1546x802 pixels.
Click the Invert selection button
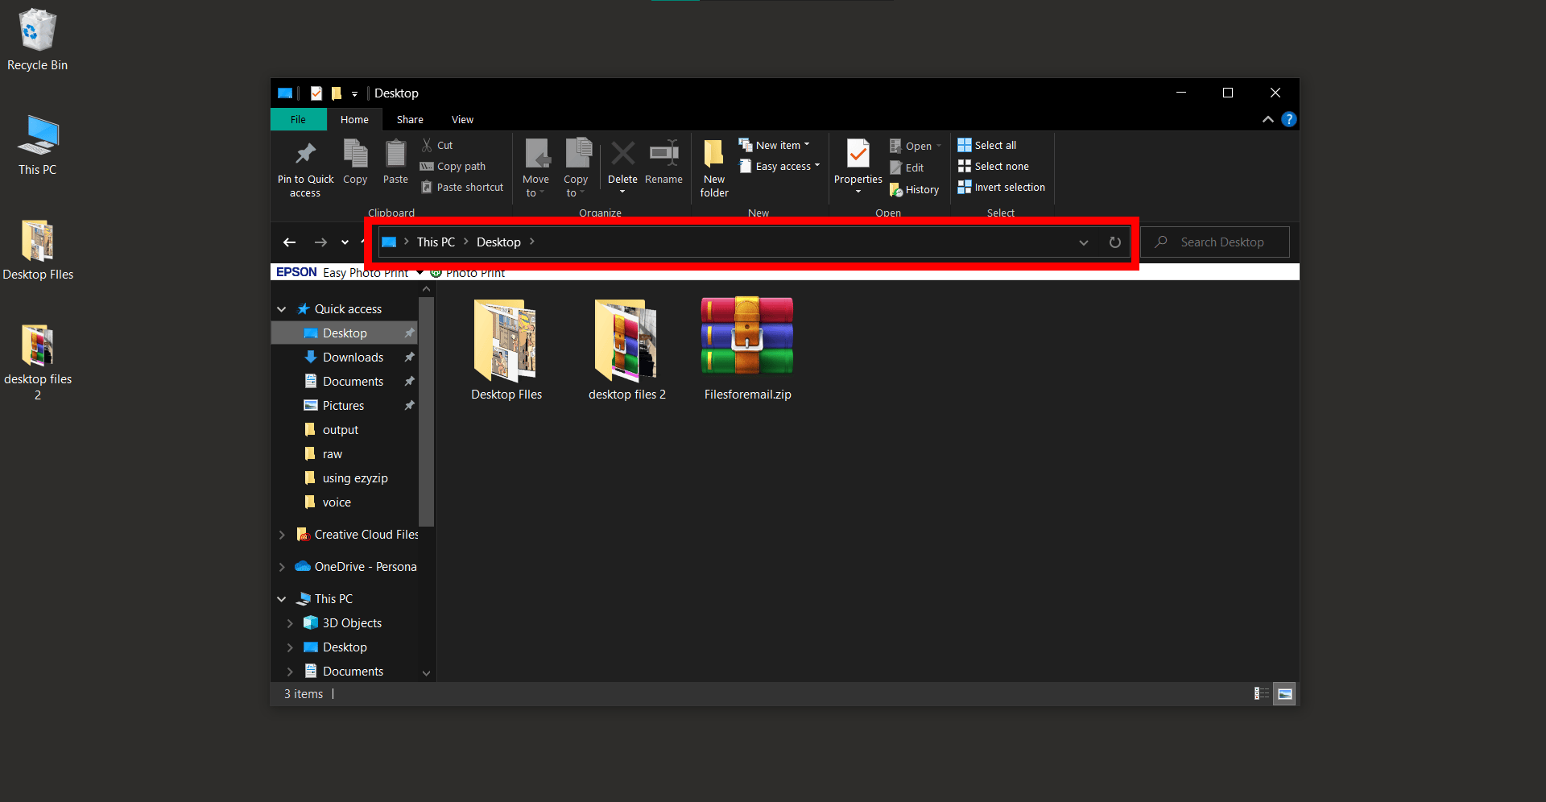pyautogui.click(x=1001, y=187)
